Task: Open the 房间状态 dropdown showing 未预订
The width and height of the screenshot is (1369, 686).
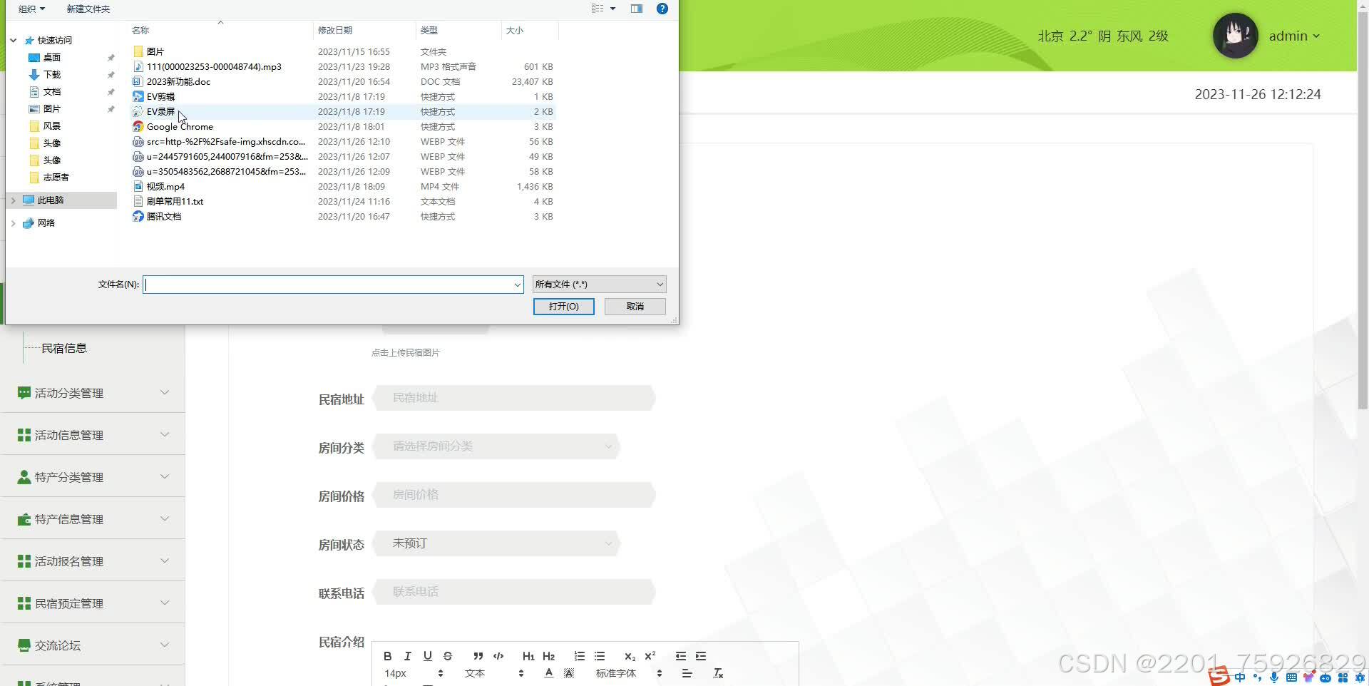Action: [496, 543]
